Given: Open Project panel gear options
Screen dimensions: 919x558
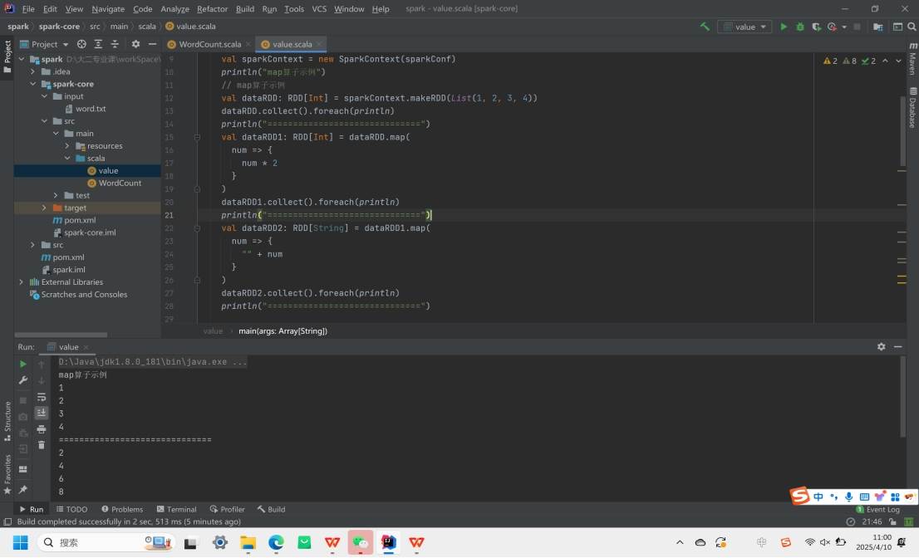Looking at the screenshot, I should [x=135, y=44].
